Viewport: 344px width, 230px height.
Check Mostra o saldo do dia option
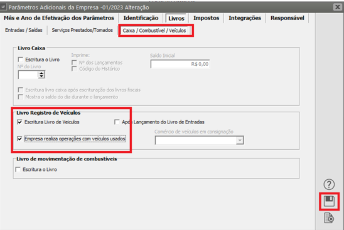[21, 97]
